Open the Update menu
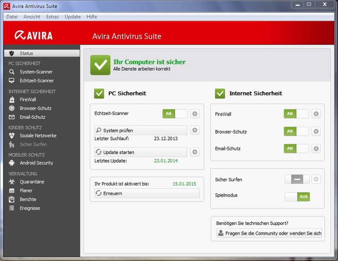Image resolution: width=338 pixels, height=261 pixels. (x=72, y=17)
